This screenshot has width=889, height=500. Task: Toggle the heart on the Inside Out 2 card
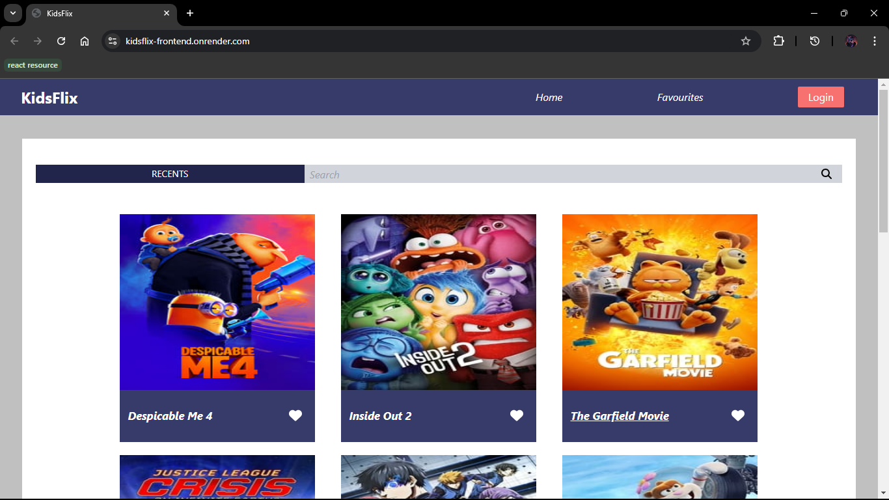pos(517,415)
